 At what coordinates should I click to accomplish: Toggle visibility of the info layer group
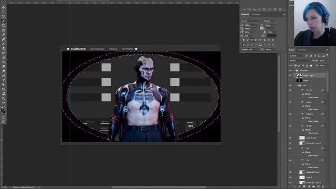tap(290, 86)
